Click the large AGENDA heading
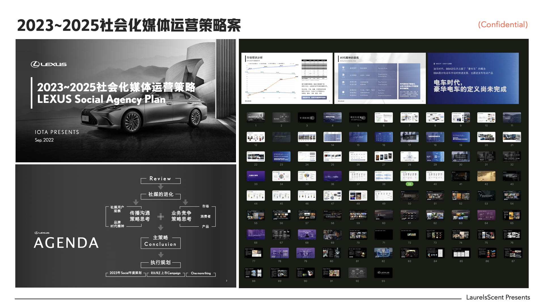Viewport: 544px width, 306px height. pos(66,243)
